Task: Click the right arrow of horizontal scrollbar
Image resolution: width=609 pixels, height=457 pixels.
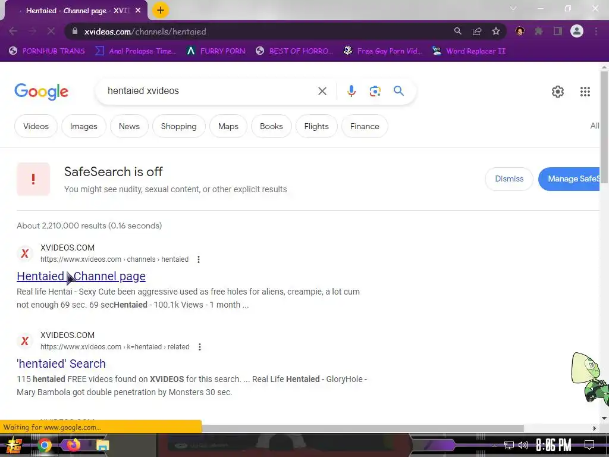Action: (595, 428)
